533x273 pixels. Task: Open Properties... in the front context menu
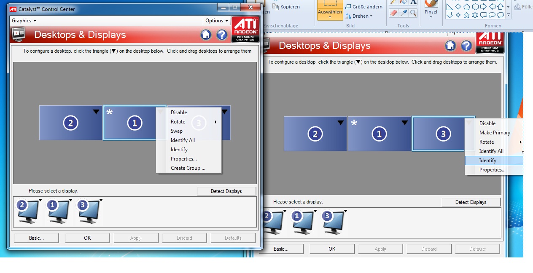188,159
